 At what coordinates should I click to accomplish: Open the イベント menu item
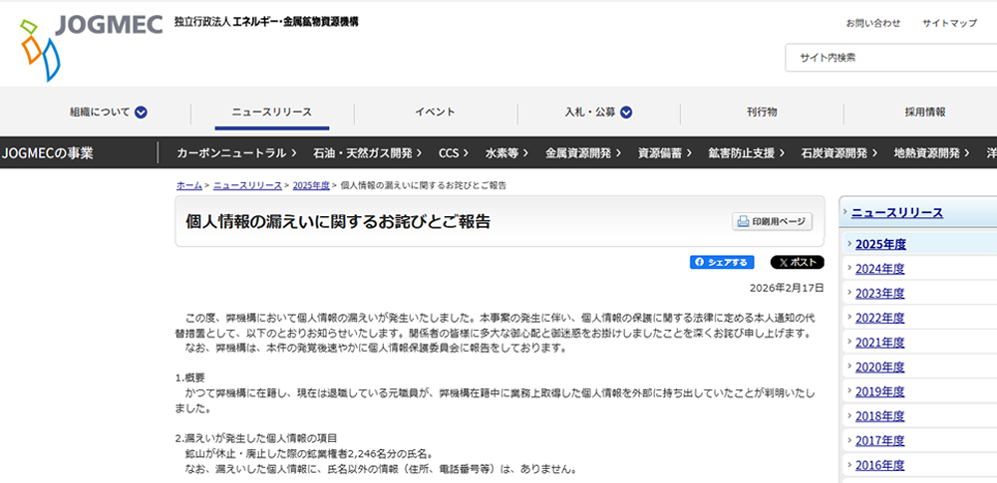click(x=435, y=113)
